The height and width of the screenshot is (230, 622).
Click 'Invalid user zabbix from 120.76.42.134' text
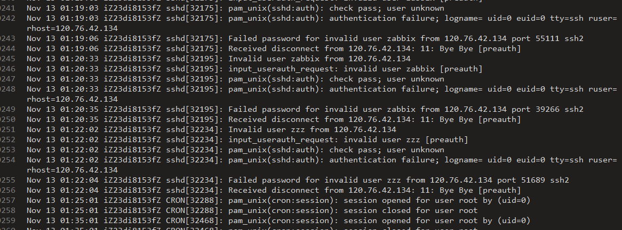(319, 59)
